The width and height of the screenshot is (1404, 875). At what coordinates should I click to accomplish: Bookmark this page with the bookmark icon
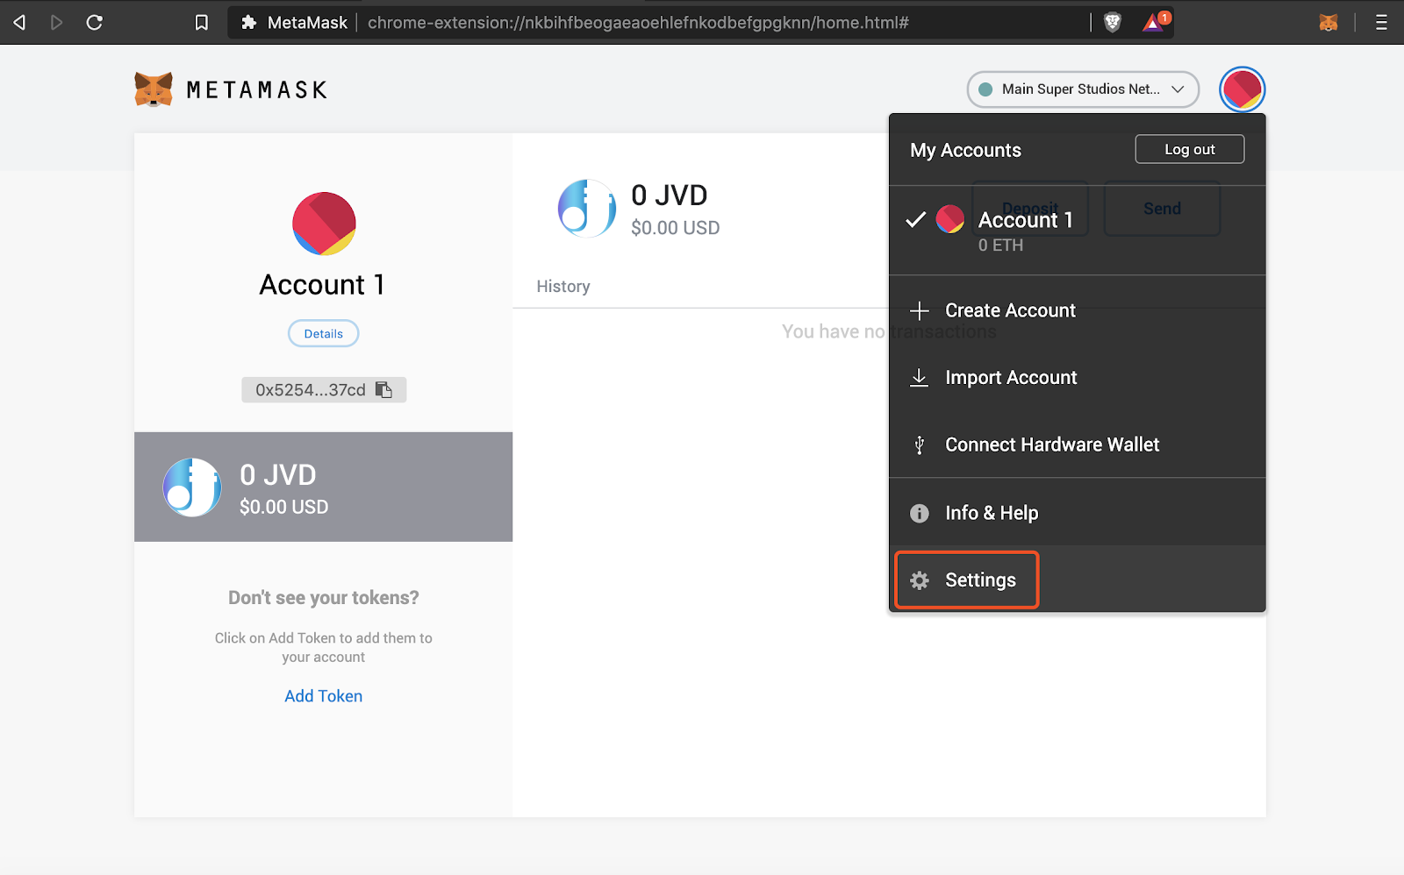pyautogui.click(x=202, y=23)
